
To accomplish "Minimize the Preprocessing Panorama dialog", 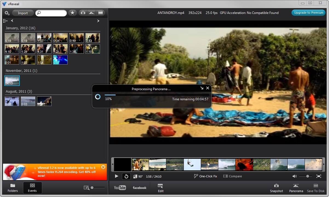I will pyautogui.click(x=202, y=88).
